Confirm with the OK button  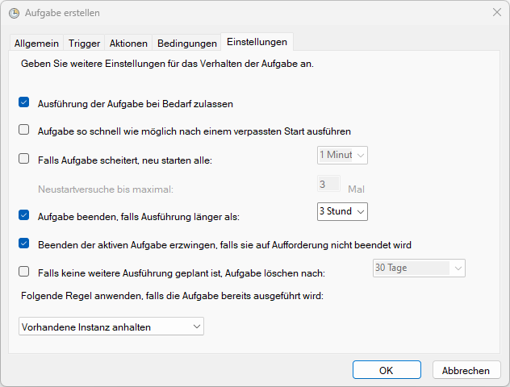click(387, 370)
